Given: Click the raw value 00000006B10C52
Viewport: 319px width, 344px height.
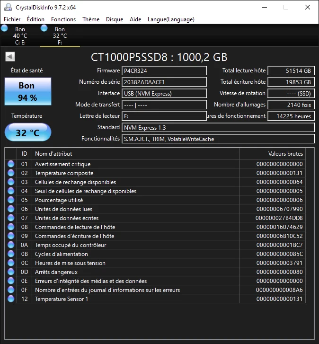Looking at the screenshot, I should click(x=280, y=236).
